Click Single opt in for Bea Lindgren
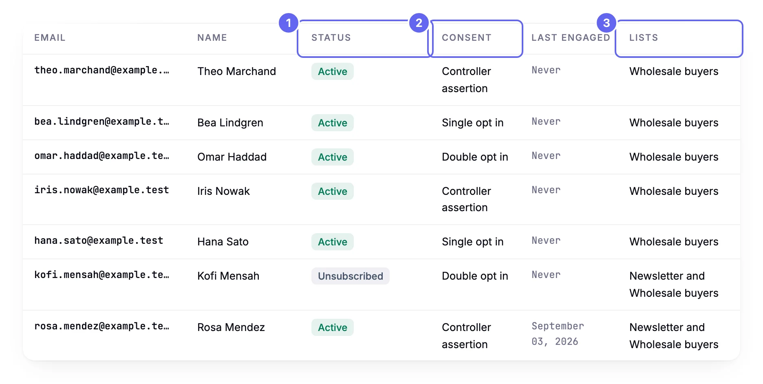763x384 pixels. tap(473, 123)
